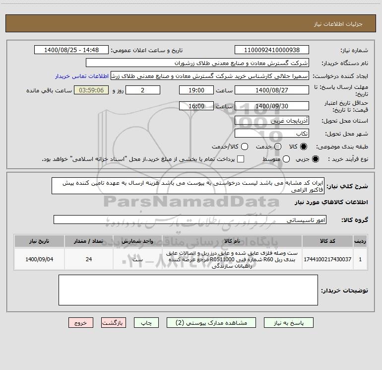The width and height of the screenshot is (382, 370).
Task: Click row number 1 cell
Action: 360,259
